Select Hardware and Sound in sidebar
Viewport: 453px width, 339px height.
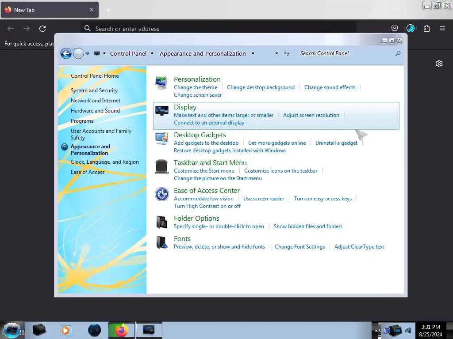click(96, 111)
